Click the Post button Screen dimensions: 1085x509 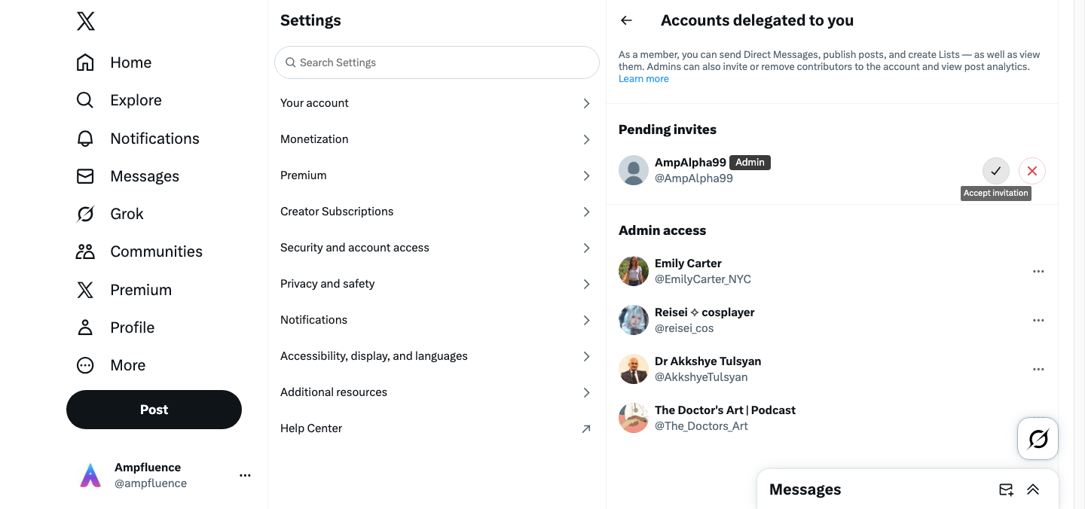pos(154,410)
